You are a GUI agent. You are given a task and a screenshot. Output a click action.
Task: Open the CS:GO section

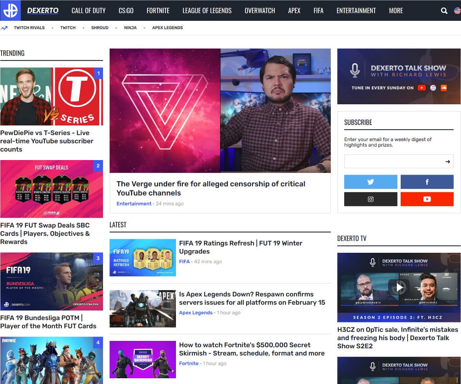click(x=126, y=11)
